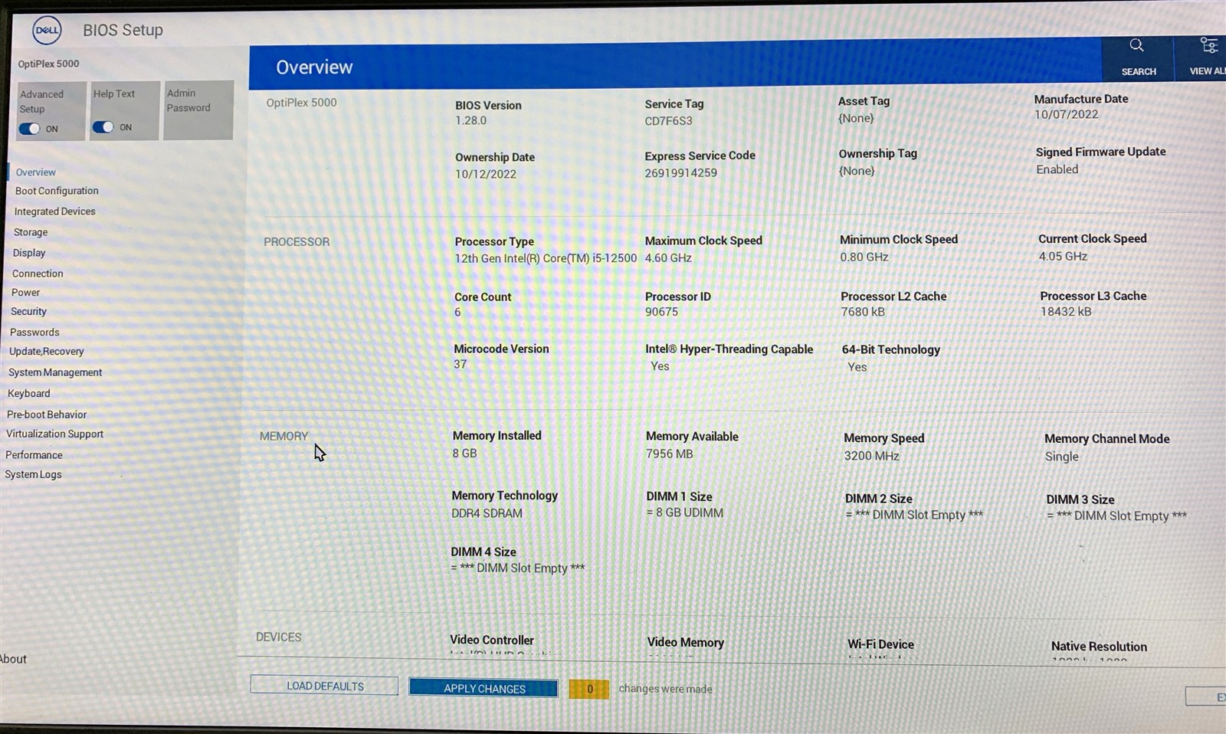The height and width of the screenshot is (734, 1226).
Task: Select Update,Recovery in sidebar
Action: [x=46, y=352]
